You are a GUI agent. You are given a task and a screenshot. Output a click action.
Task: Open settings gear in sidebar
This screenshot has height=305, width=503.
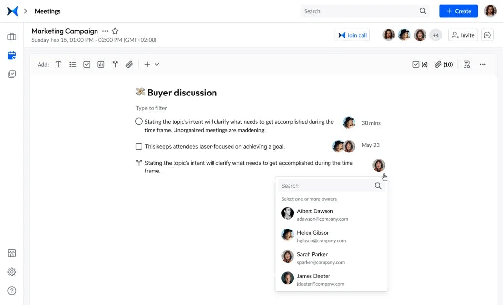coord(12,272)
